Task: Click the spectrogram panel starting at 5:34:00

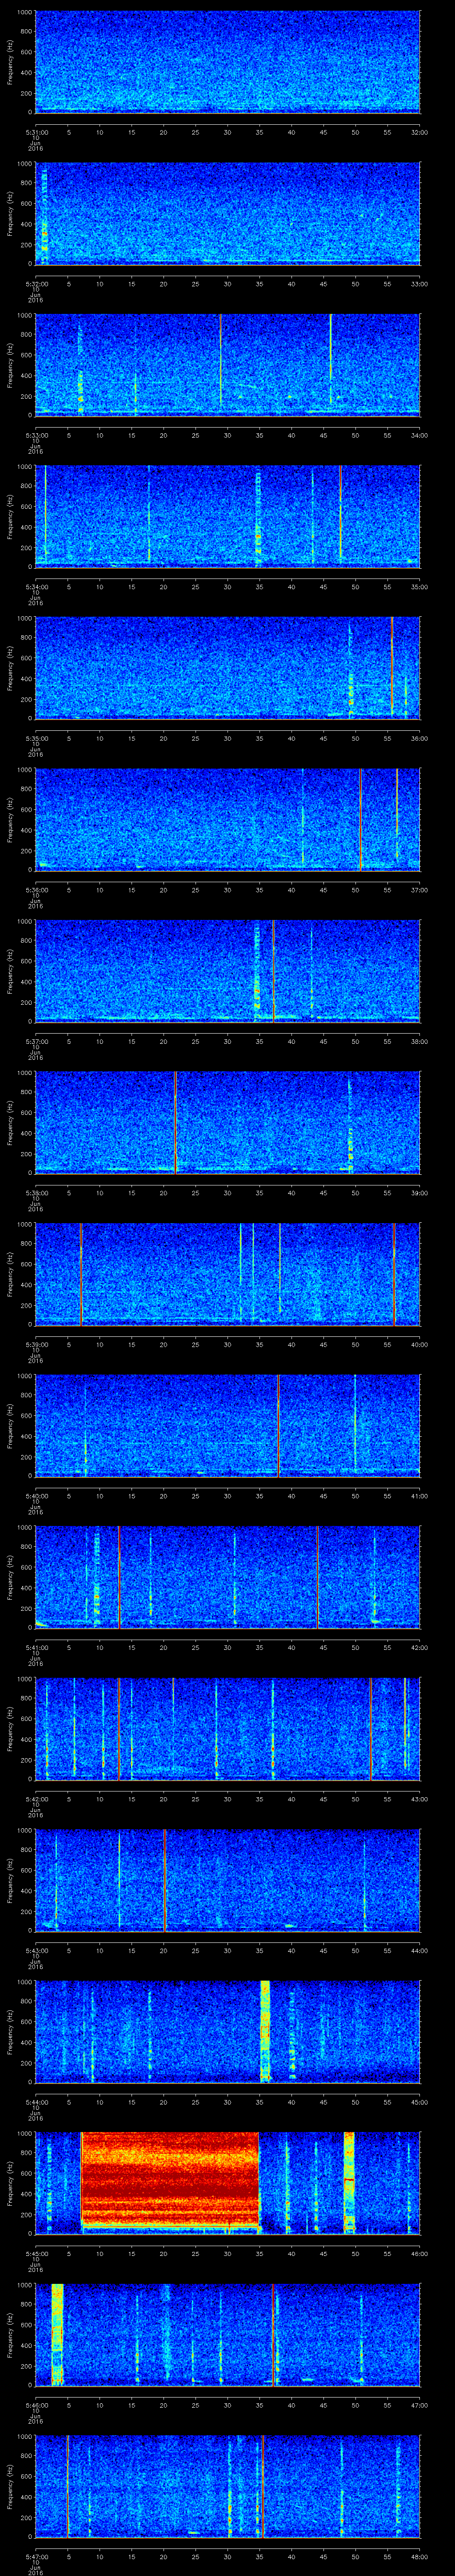Action: pos(228,516)
